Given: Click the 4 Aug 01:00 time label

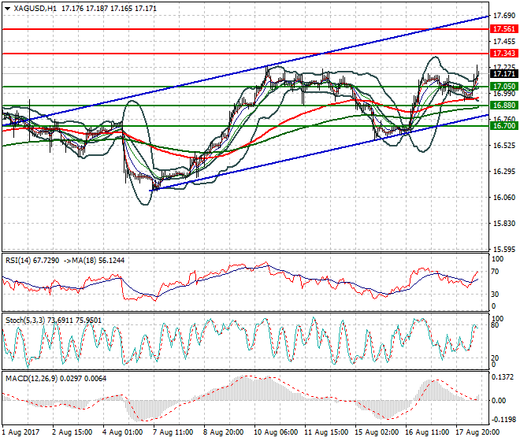Looking at the screenshot, I should 123,432.
